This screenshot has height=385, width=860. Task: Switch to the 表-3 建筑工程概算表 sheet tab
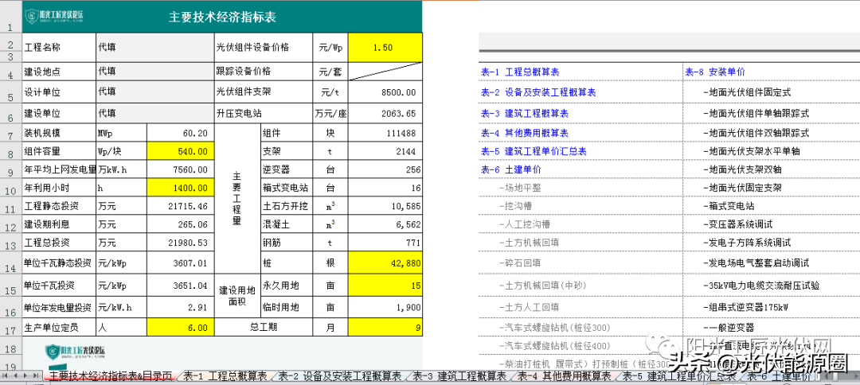(459, 376)
